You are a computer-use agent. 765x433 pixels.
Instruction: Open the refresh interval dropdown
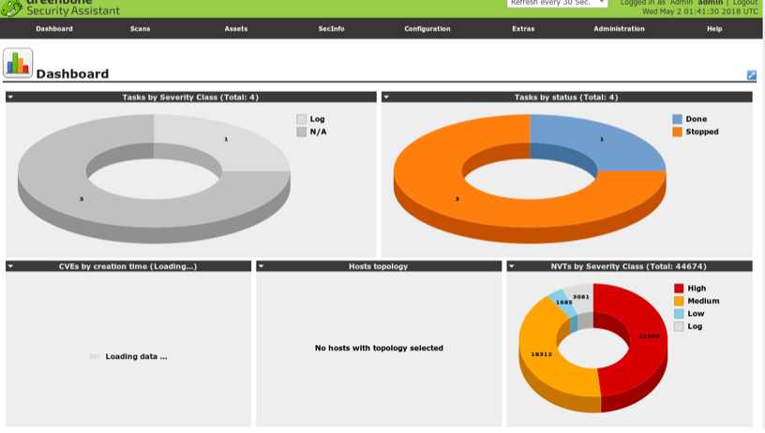point(557,4)
